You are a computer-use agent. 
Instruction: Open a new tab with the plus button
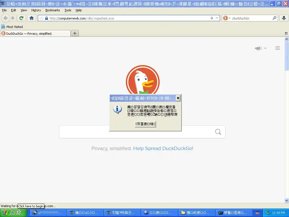click(75, 33)
